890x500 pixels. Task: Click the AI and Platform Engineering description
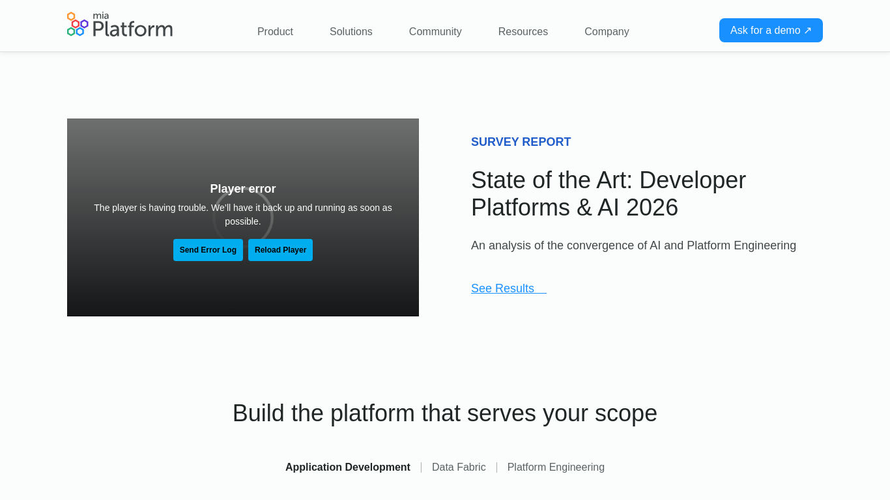pyautogui.click(x=633, y=245)
